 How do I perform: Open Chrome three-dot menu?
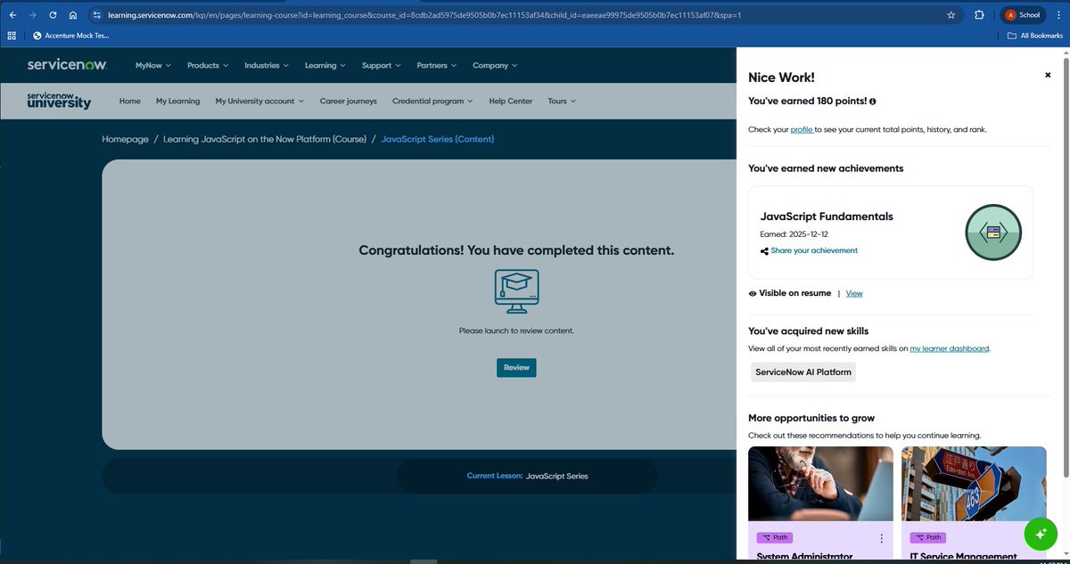point(1058,15)
